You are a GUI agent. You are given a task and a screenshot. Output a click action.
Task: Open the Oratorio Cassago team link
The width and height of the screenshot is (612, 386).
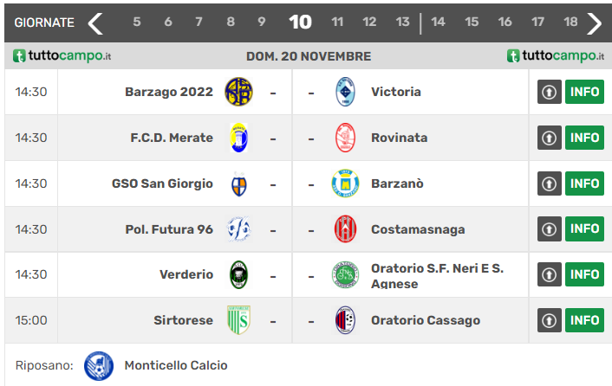point(425,320)
